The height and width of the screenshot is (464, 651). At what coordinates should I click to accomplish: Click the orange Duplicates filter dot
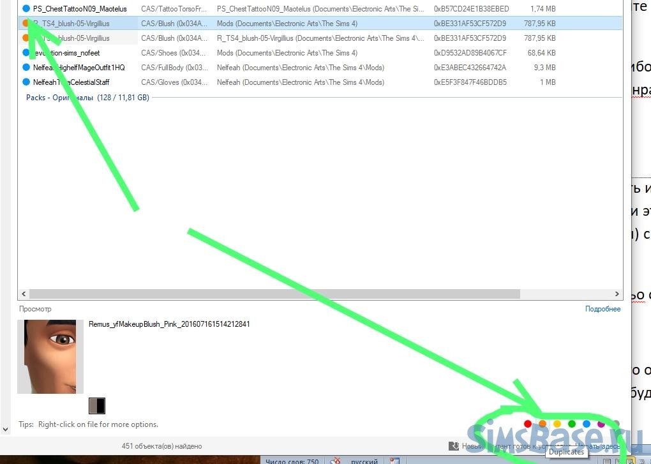click(542, 424)
